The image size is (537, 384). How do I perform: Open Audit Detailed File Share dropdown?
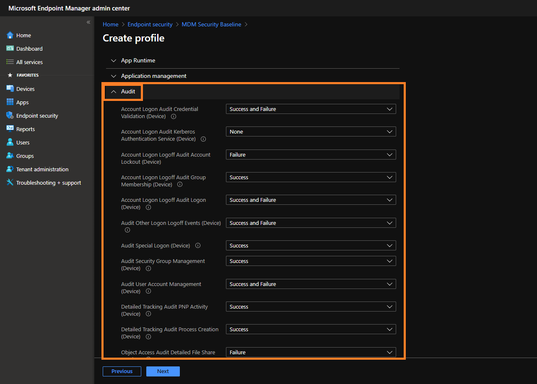(311, 352)
